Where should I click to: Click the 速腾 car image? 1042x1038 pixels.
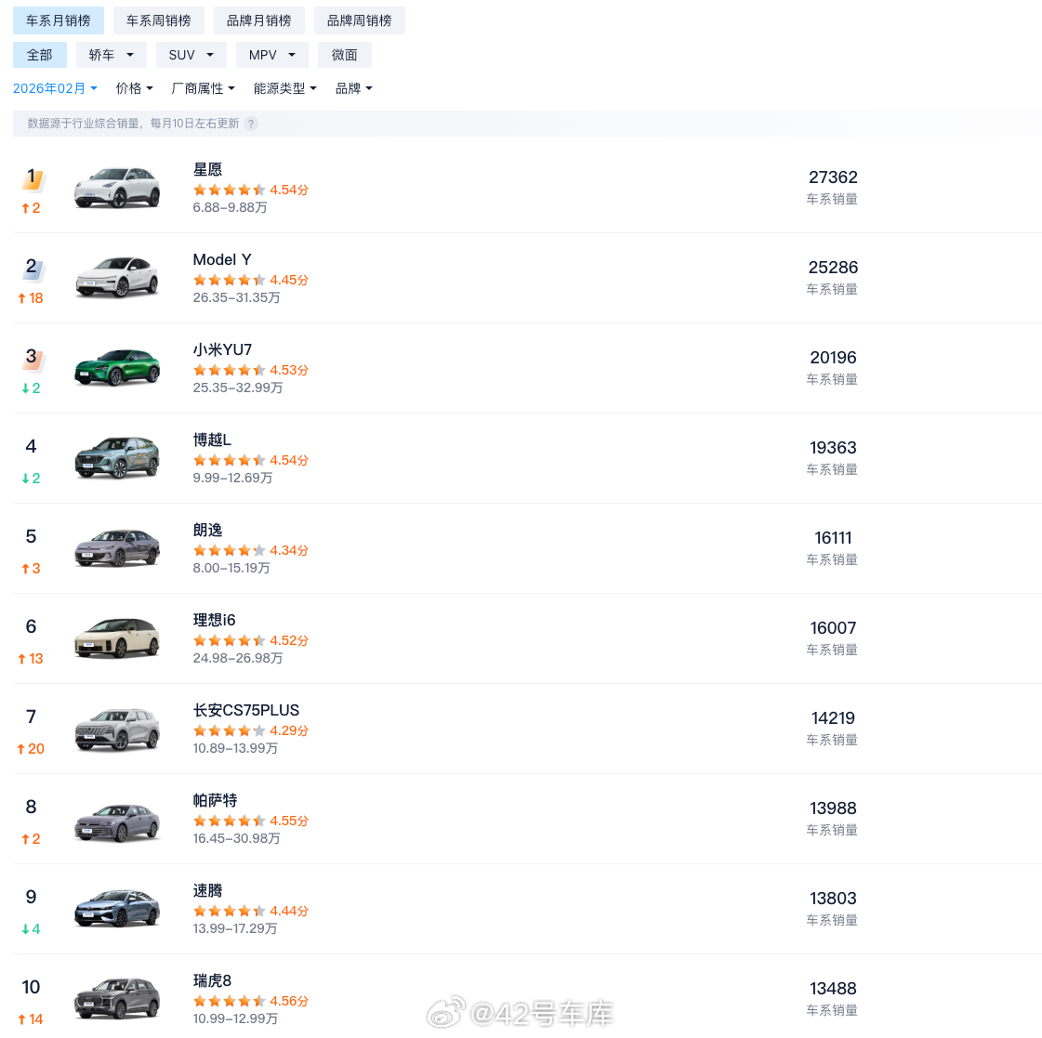(x=117, y=909)
